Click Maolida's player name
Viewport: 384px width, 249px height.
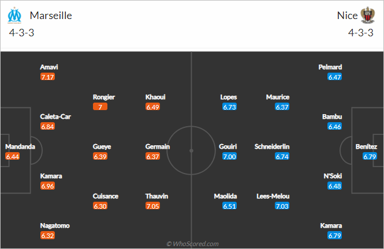pyautogui.click(x=225, y=196)
